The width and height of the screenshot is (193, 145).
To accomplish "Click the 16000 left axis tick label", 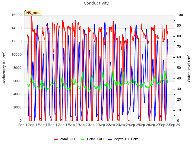I will click(x=17, y=15).
